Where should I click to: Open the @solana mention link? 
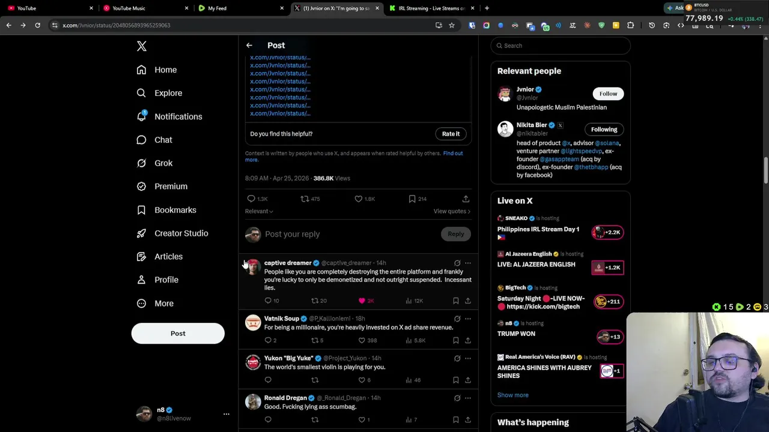pyautogui.click(x=607, y=143)
